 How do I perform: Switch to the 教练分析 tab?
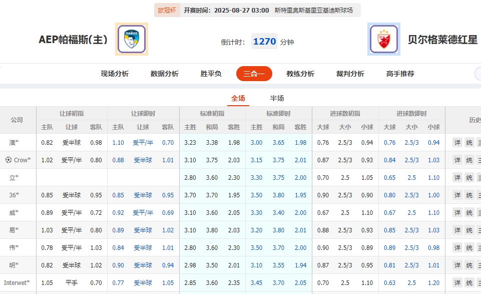[x=300, y=73]
